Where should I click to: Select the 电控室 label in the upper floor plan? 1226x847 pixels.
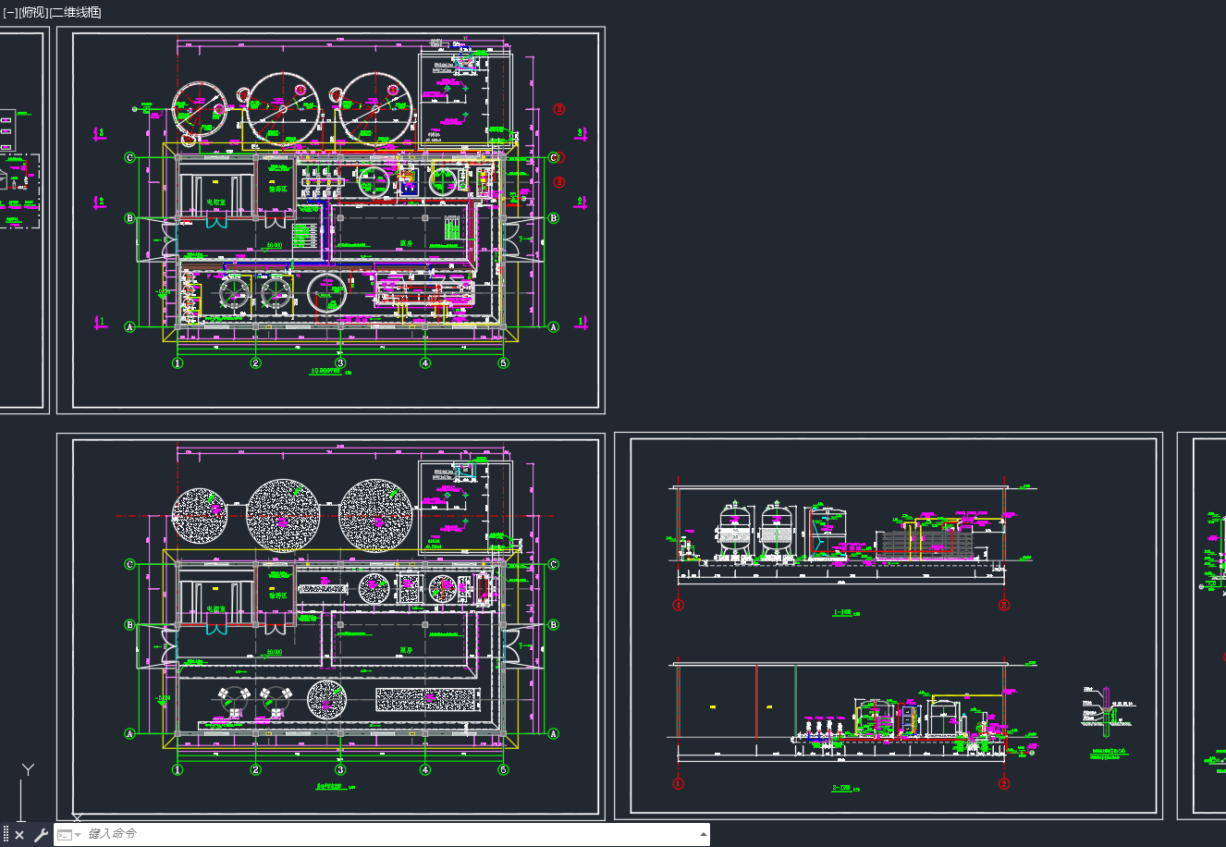pyautogui.click(x=215, y=202)
